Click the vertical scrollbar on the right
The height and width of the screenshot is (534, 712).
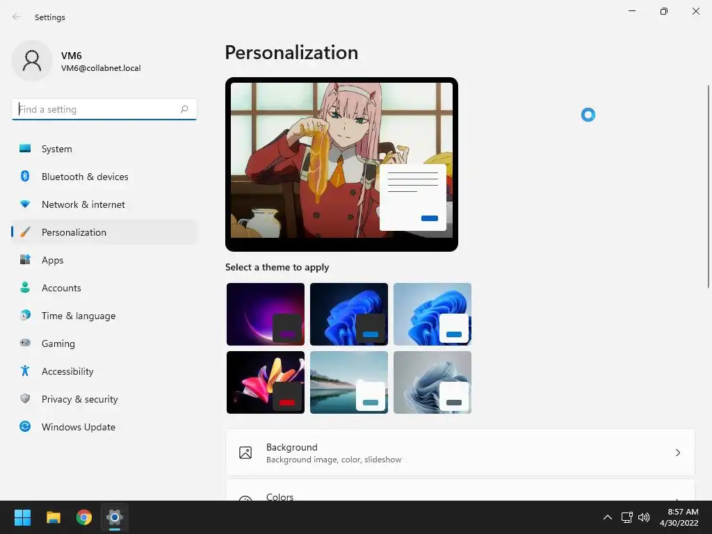pyautogui.click(x=709, y=186)
